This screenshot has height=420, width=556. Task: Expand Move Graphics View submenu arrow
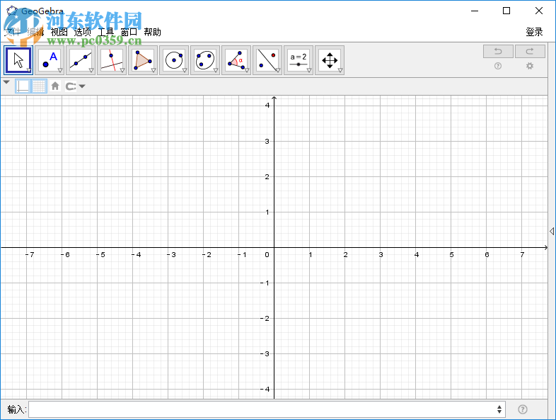coord(340,70)
